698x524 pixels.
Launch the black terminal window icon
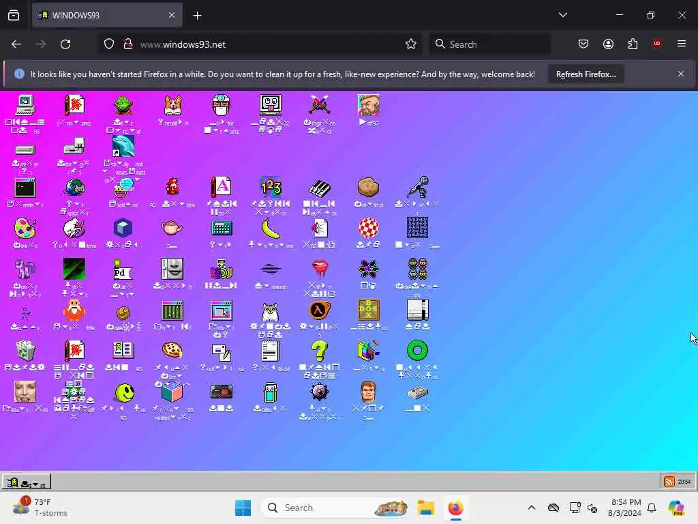pos(25,188)
